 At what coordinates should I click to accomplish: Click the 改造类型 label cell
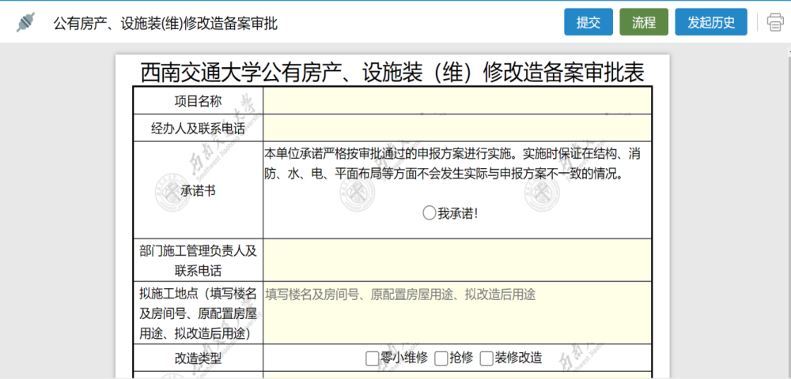pyautogui.click(x=198, y=358)
